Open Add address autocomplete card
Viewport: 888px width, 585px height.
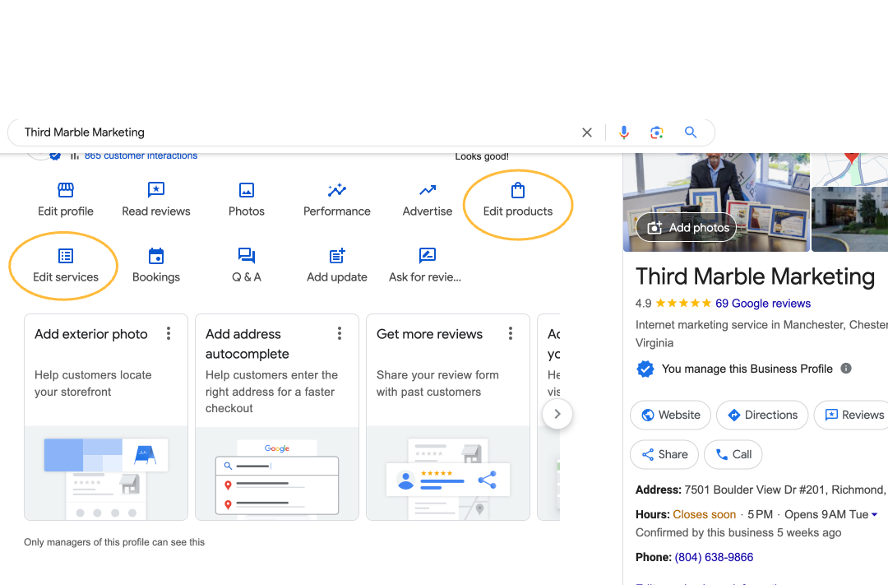click(x=277, y=417)
